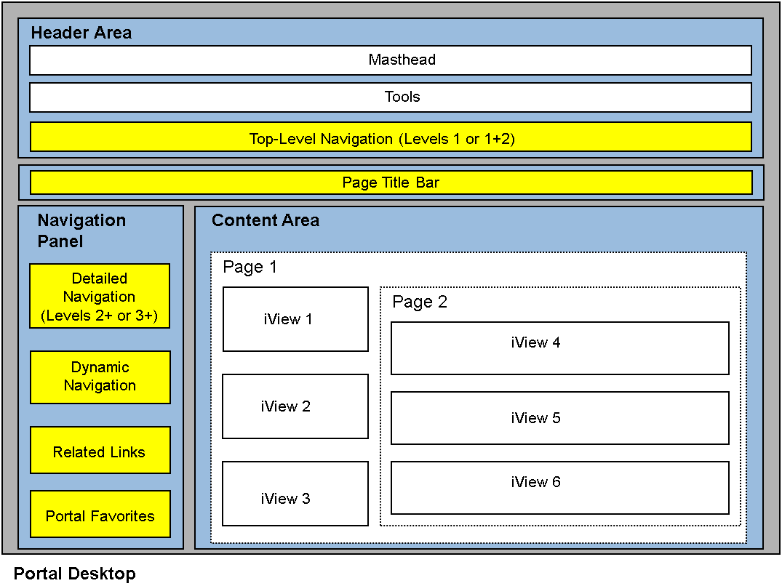Pick the iView 6 box
Image resolution: width=782 pixels, height=586 pixels.
[559, 488]
